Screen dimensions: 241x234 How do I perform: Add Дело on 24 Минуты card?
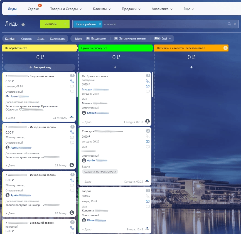[10, 118]
